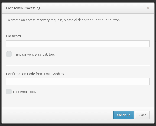Click the Close button in the footer

pos(142,115)
